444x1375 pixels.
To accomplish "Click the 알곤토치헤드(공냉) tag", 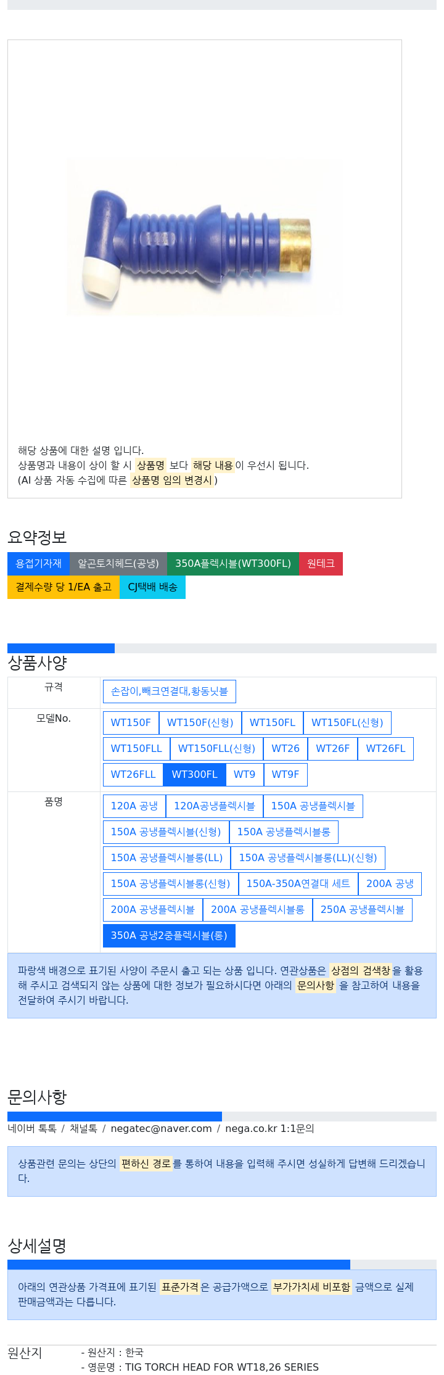I will [x=118, y=564].
